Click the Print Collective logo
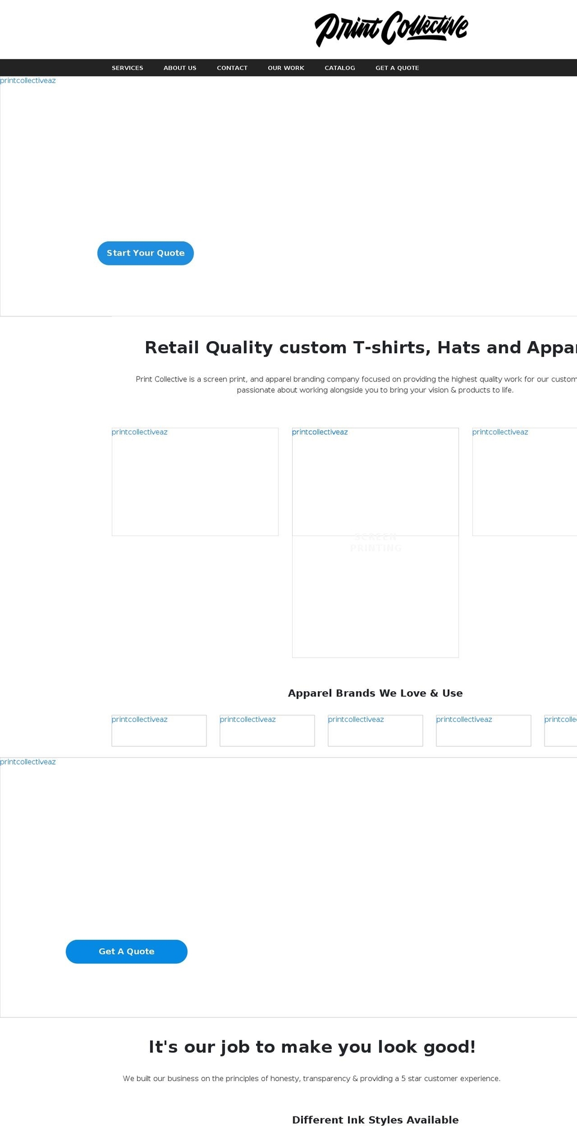The height and width of the screenshot is (1128, 577). click(x=391, y=29)
